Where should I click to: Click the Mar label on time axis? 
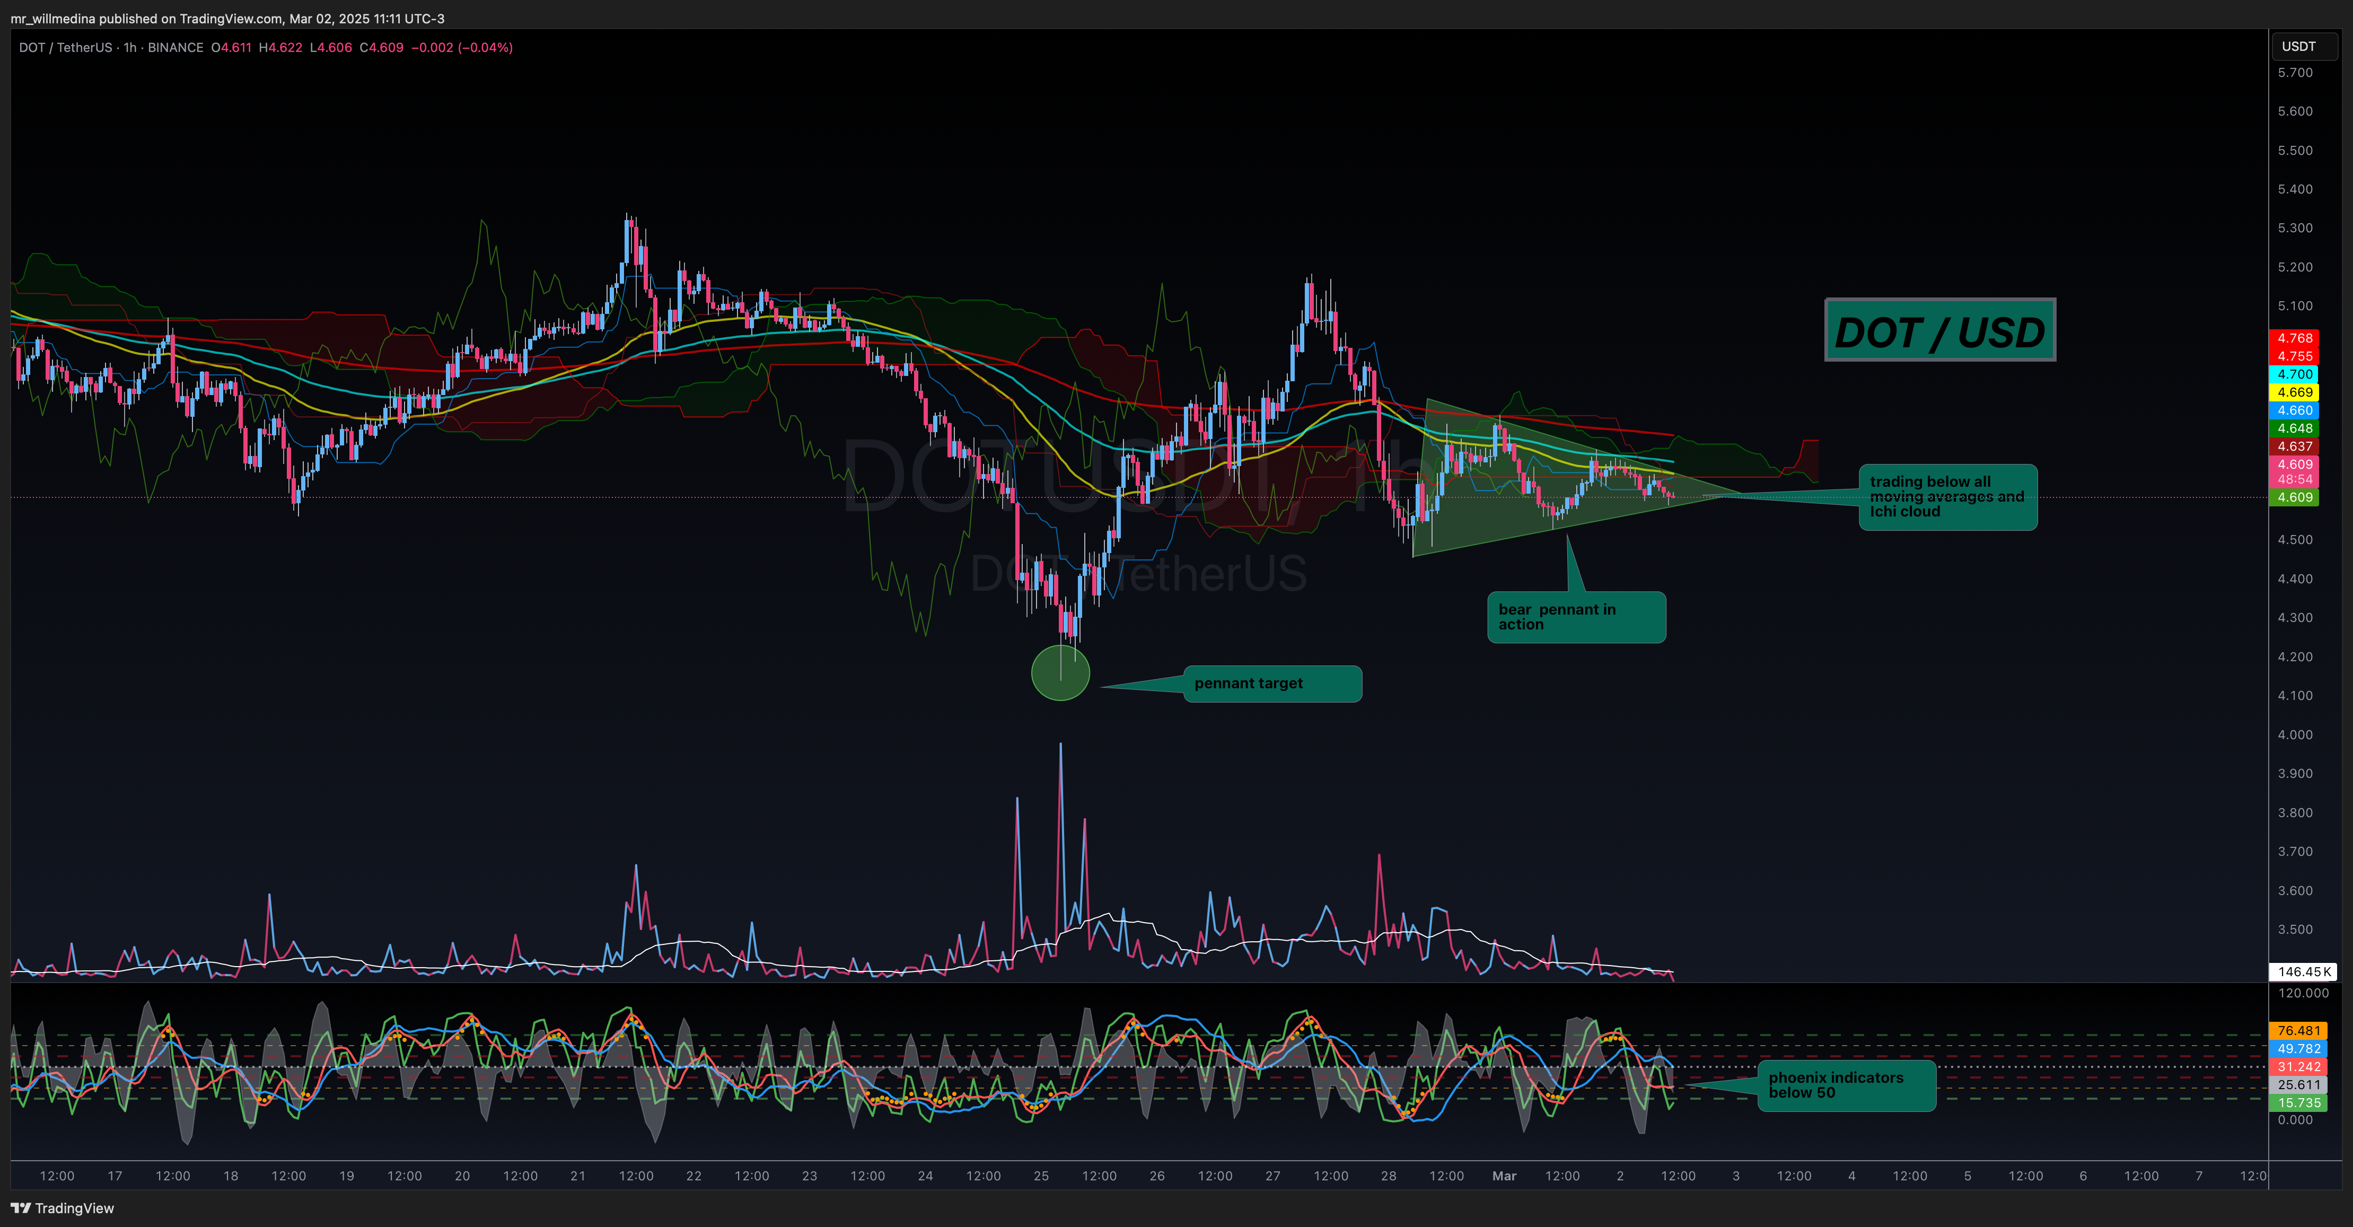(x=1504, y=1176)
